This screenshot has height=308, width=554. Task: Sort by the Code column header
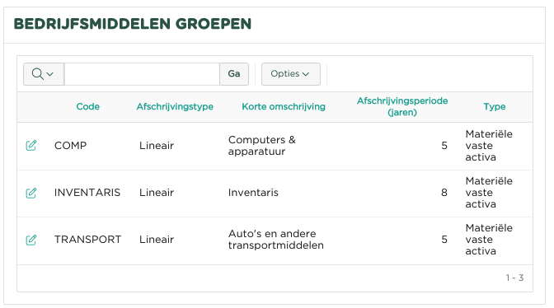point(87,106)
